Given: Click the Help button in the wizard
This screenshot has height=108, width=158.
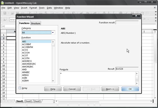Looking at the screenshot, I should click(x=53, y=89).
